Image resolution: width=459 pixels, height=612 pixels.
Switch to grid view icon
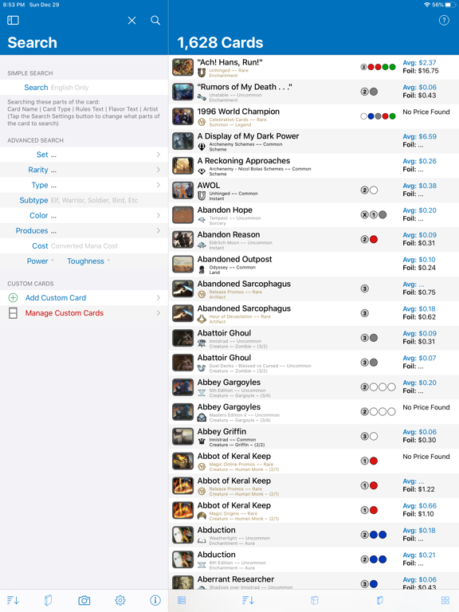coord(445,600)
